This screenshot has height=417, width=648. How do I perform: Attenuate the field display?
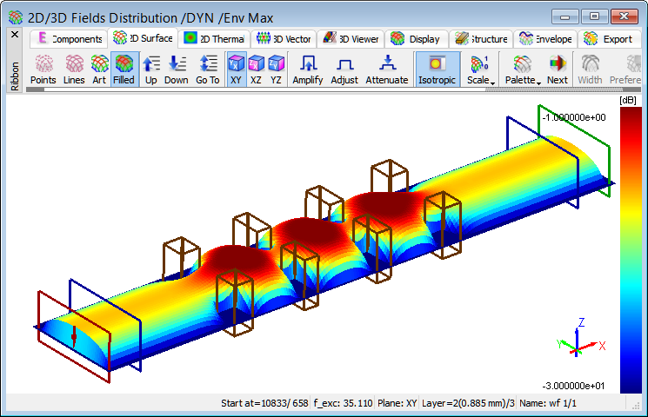click(387, 69)
